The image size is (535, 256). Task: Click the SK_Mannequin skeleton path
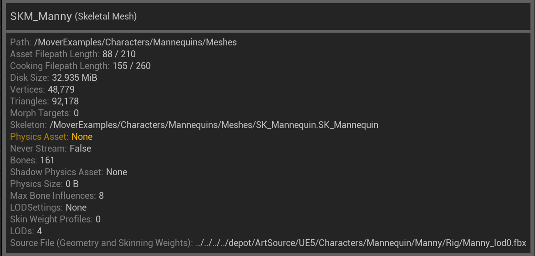pyautogui.click(x=214, y=125)
